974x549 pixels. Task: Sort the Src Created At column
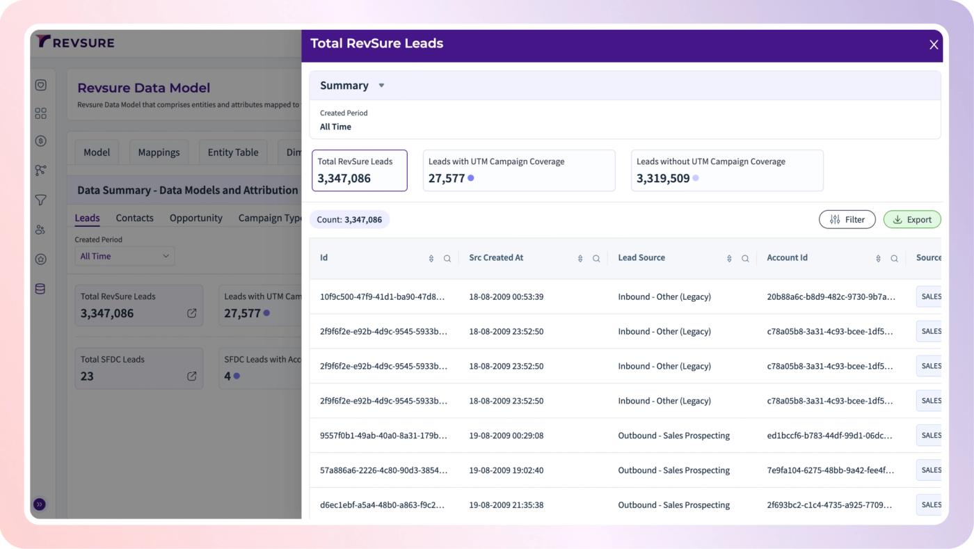point(580,258)
